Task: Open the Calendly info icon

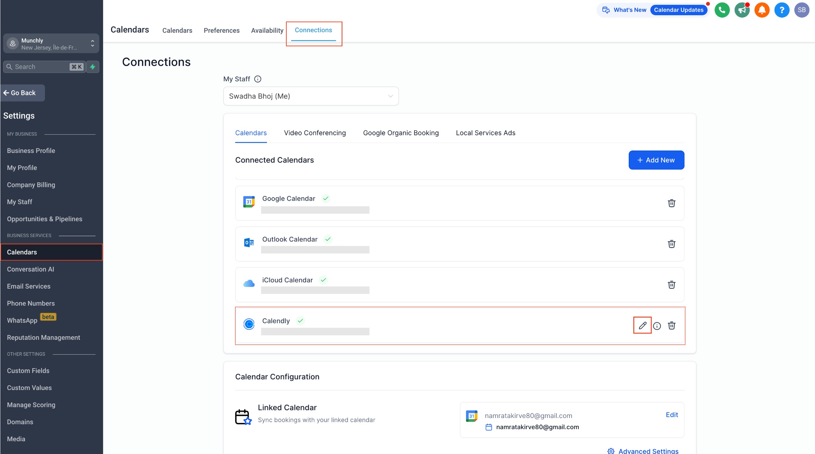Action: 657,326
